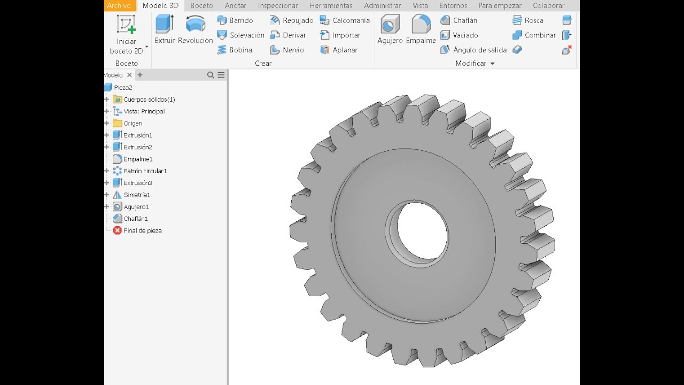Switch to the Entornos tab

point(453,6)
